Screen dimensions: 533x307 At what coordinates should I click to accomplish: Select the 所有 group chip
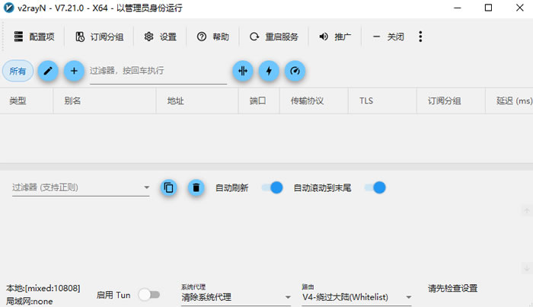18,71
